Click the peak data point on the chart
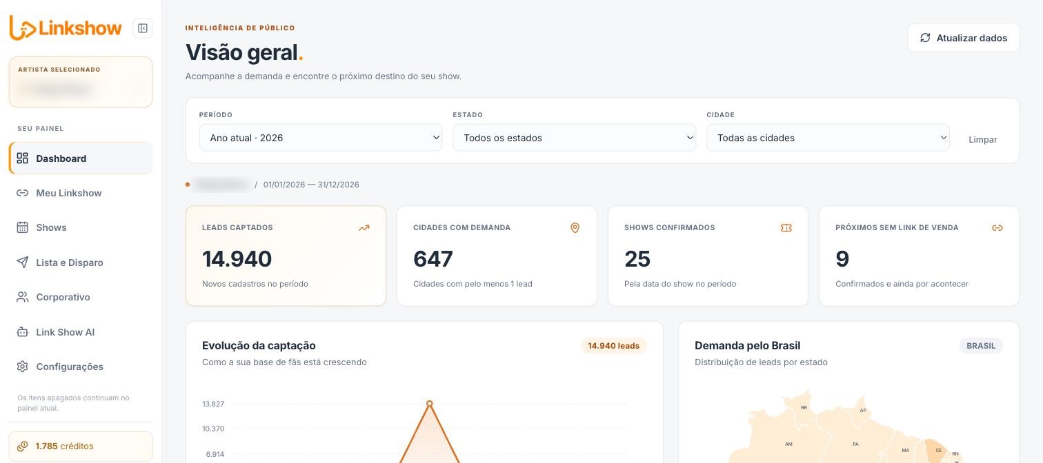The height and width of the screenshot is (463, 1043). pos(430,404)
